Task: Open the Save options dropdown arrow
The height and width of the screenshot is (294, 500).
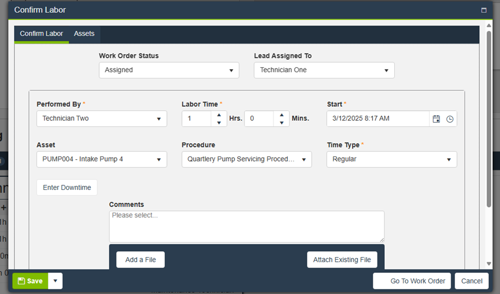Action: (x=55, y=281)
